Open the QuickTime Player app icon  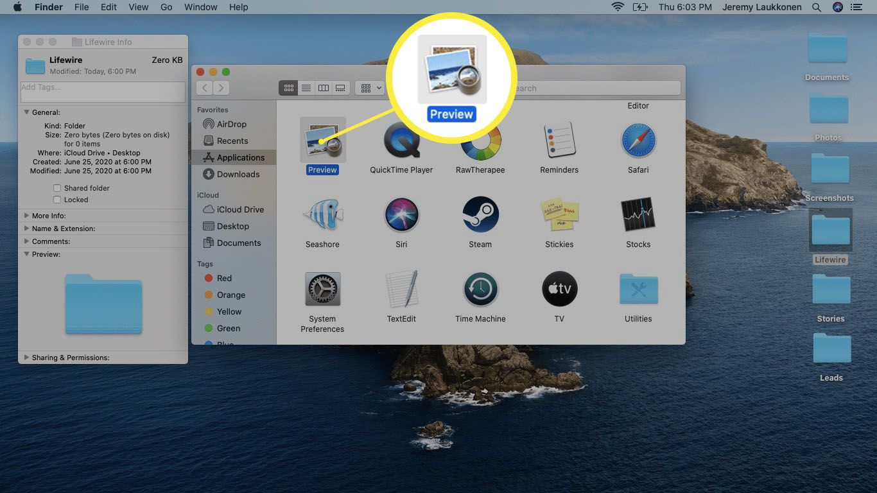pyautogui.click(x=401, y=142)
